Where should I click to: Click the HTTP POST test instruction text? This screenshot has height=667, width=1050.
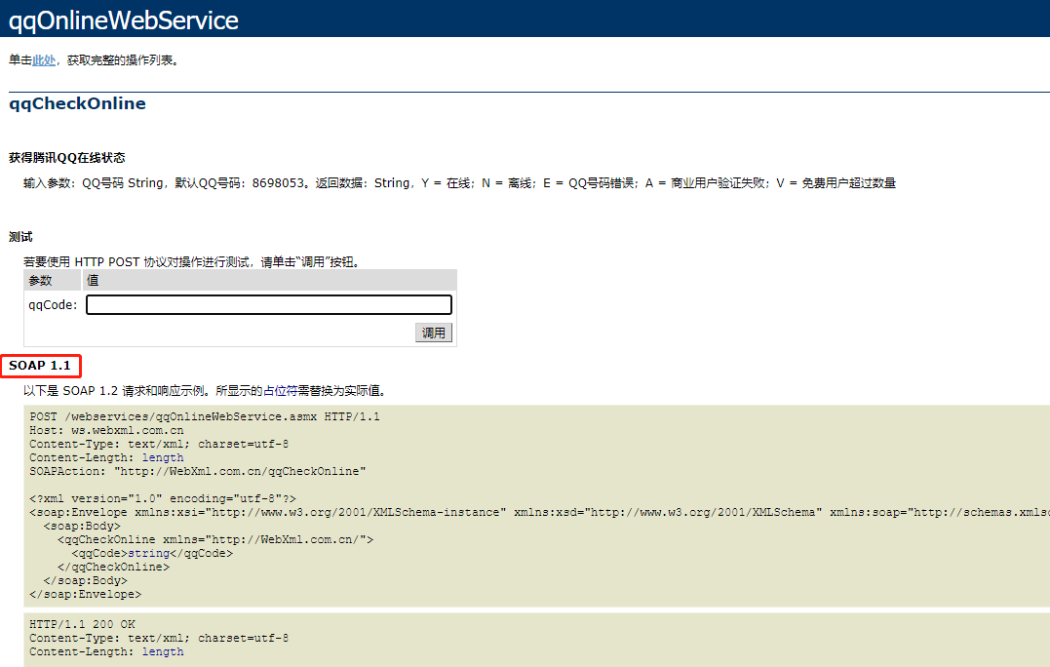click(194, 262)
